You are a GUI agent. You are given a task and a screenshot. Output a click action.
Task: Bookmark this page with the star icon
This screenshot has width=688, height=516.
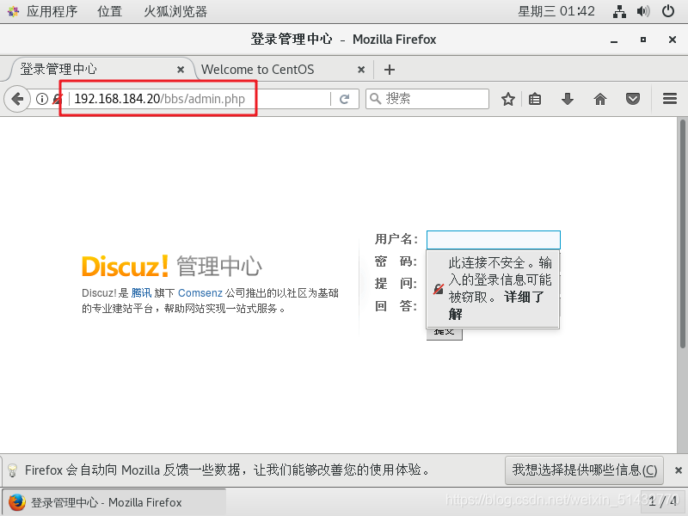coord(508,99)
